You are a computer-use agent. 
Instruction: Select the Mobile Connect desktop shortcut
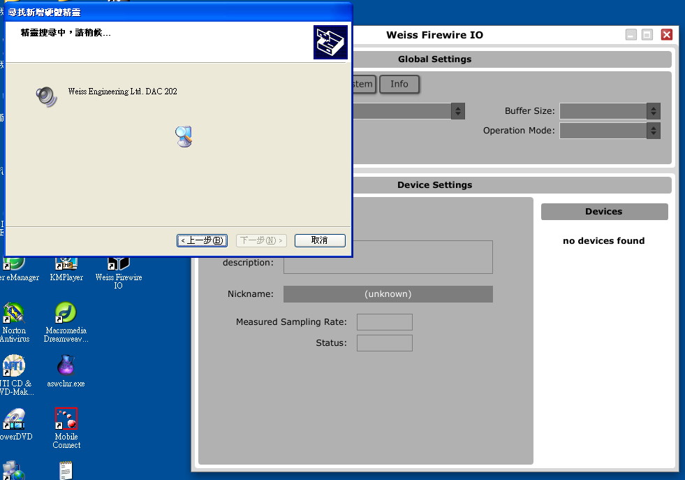66,428
